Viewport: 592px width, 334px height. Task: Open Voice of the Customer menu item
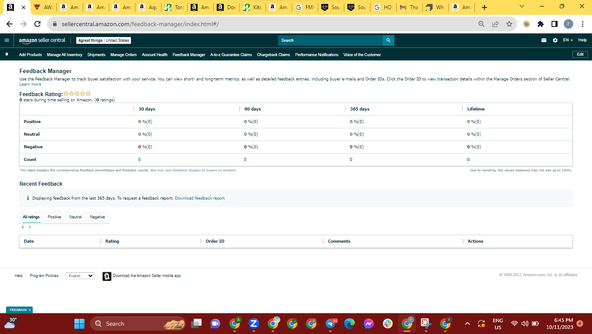click(x=362, y=55)
